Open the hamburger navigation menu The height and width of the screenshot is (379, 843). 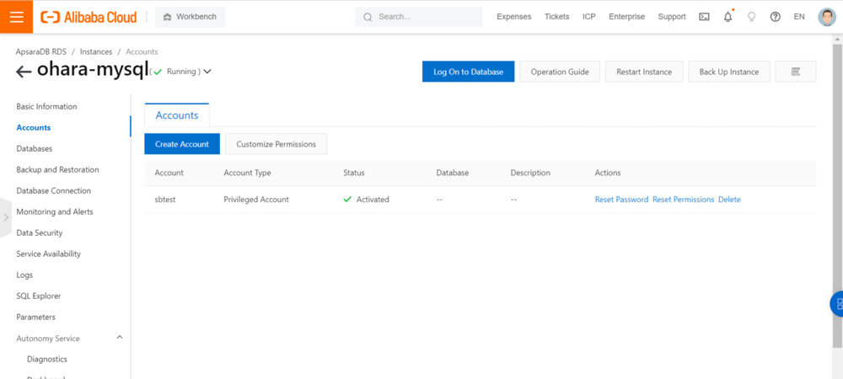coord(17,17)
